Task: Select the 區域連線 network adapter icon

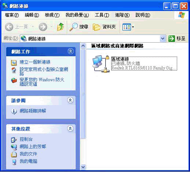Action: tap(101, 64)
